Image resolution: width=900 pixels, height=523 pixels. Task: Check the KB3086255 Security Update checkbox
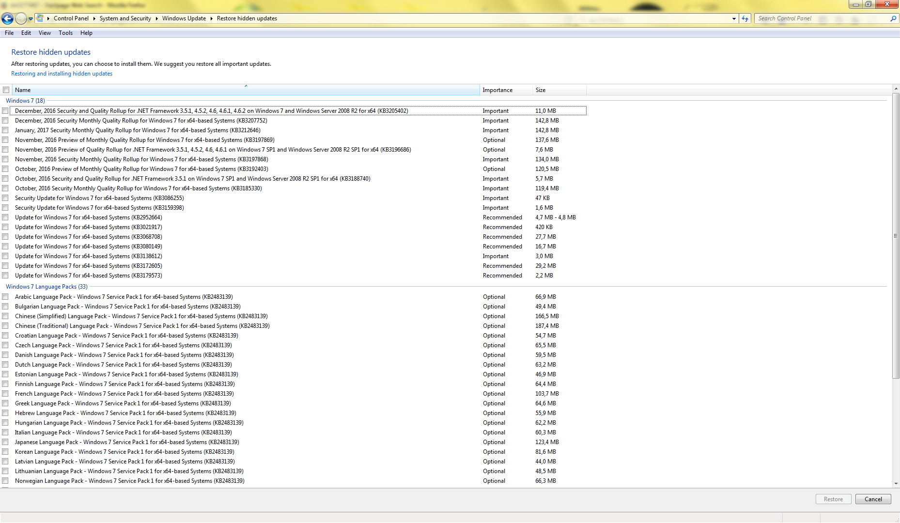5,198
